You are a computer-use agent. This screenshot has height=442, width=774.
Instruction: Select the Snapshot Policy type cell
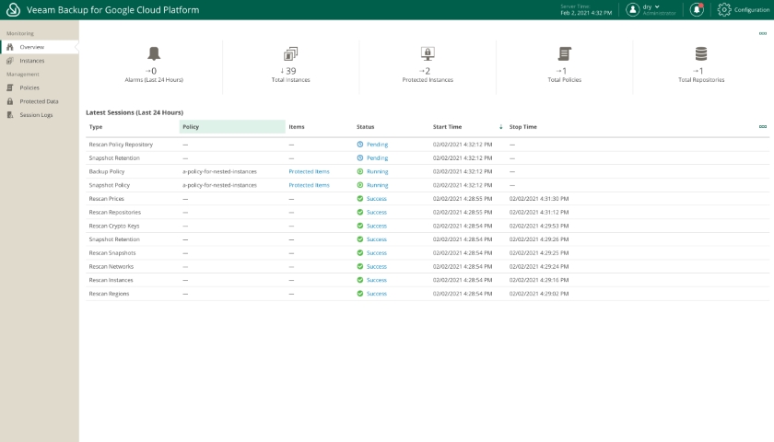click(109, 185)
